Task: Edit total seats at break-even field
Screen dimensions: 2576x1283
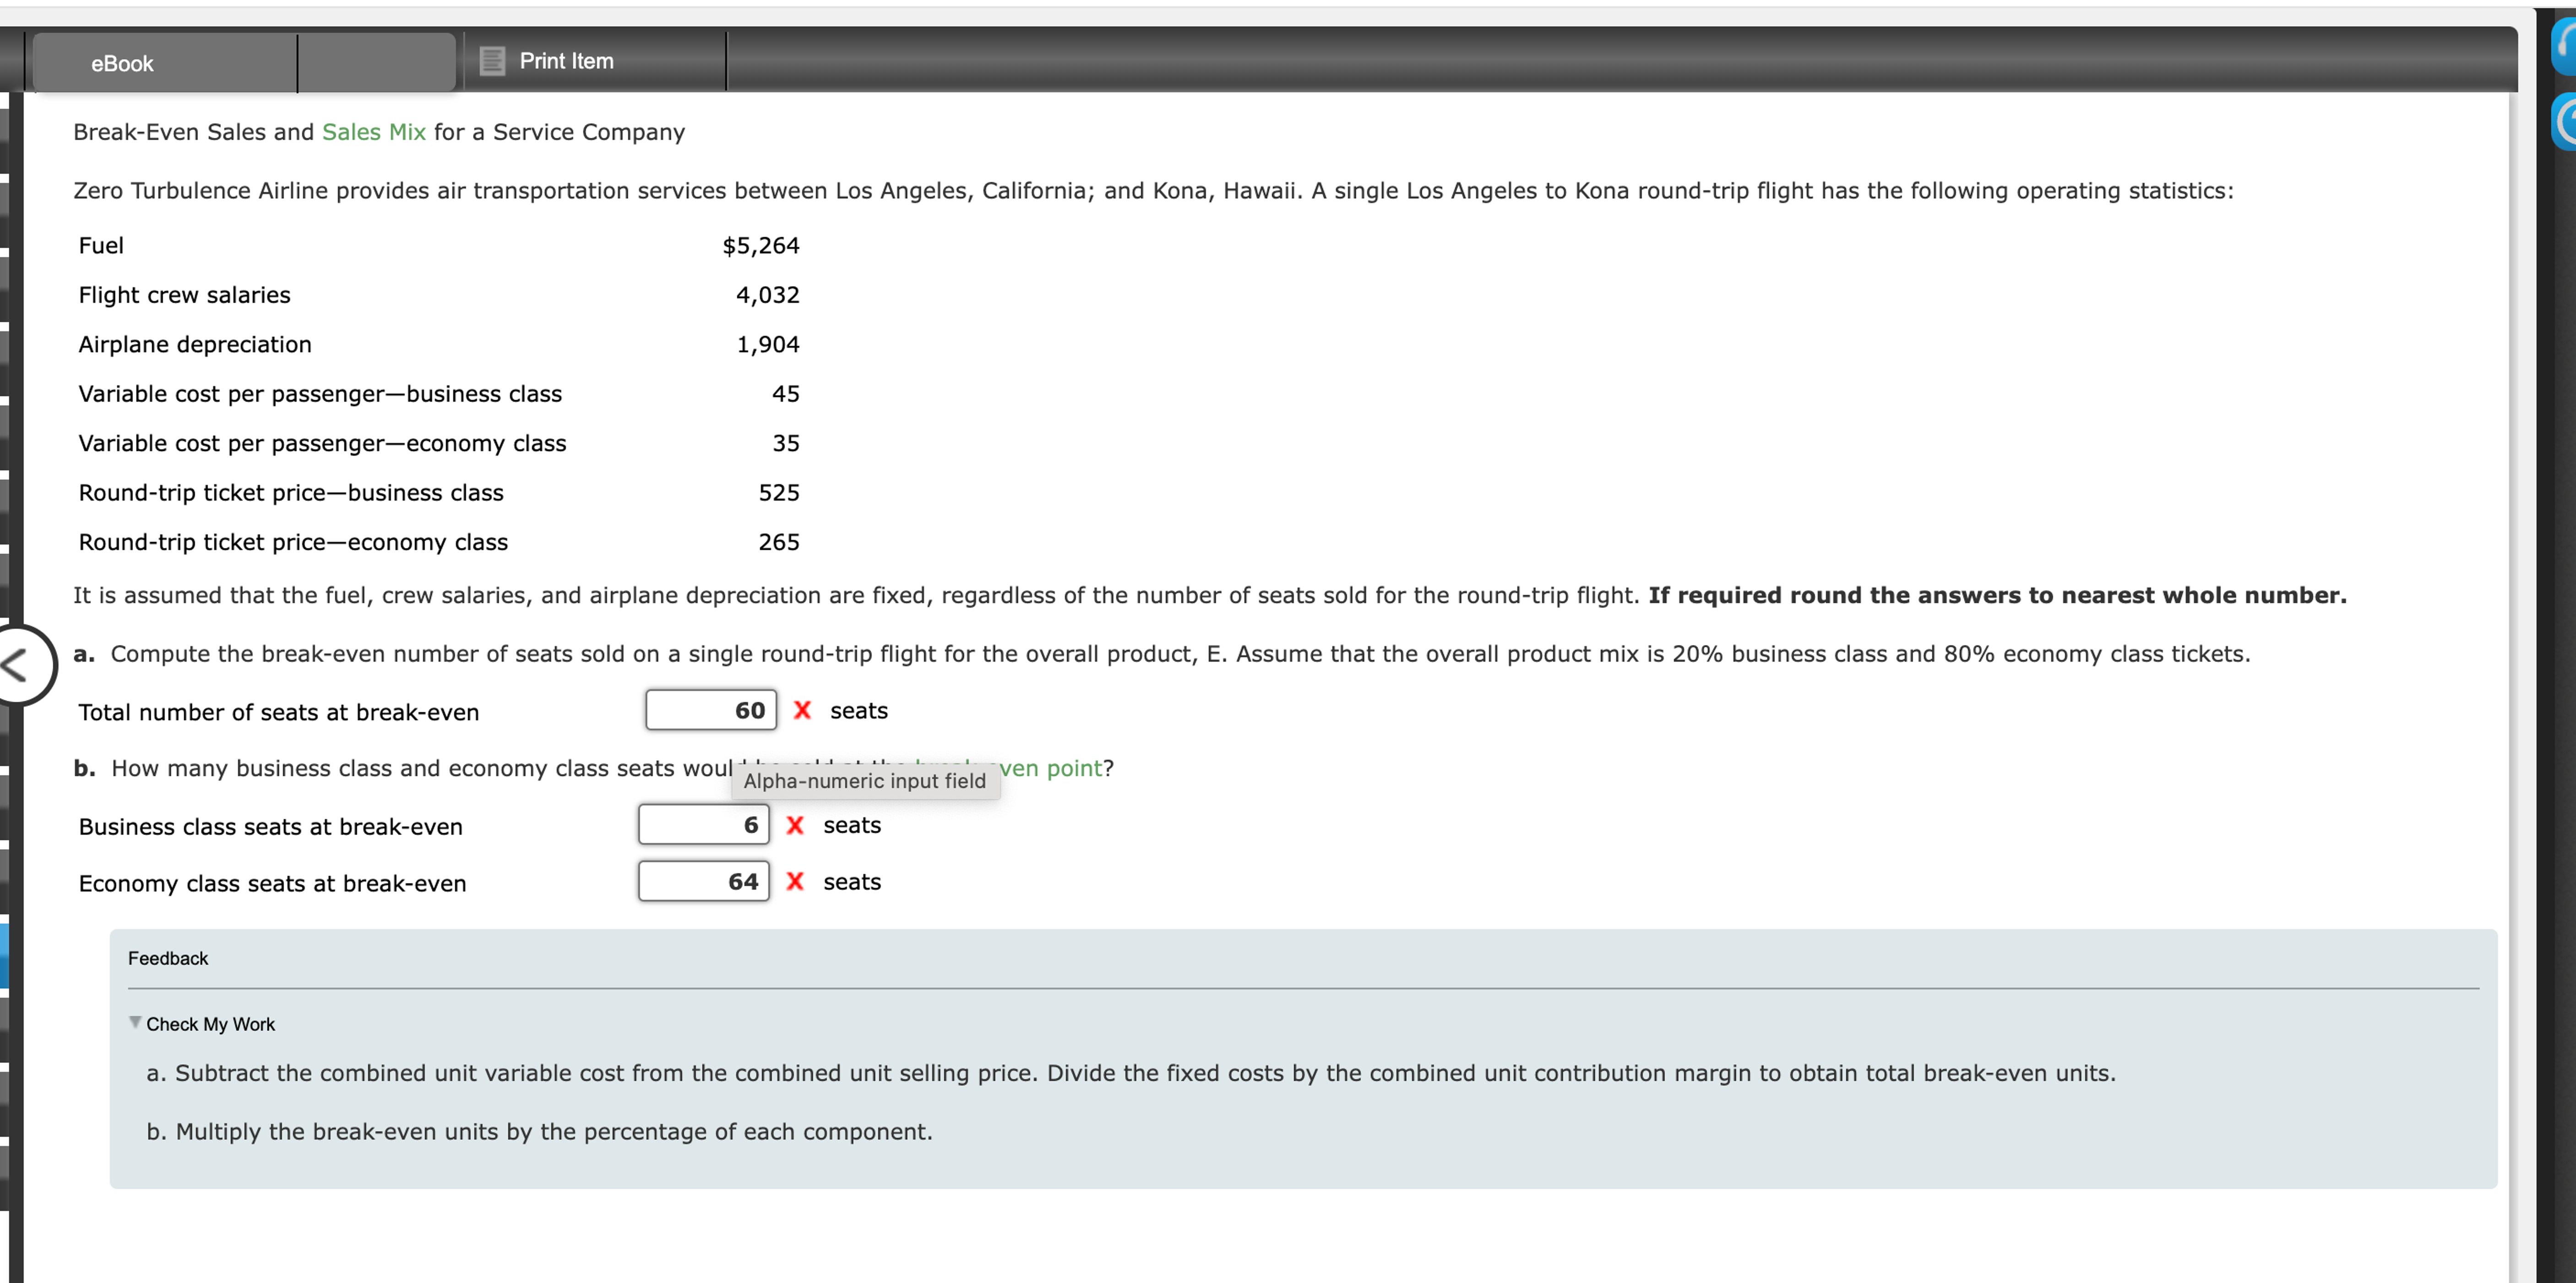Action: click(x=710, y=710)
